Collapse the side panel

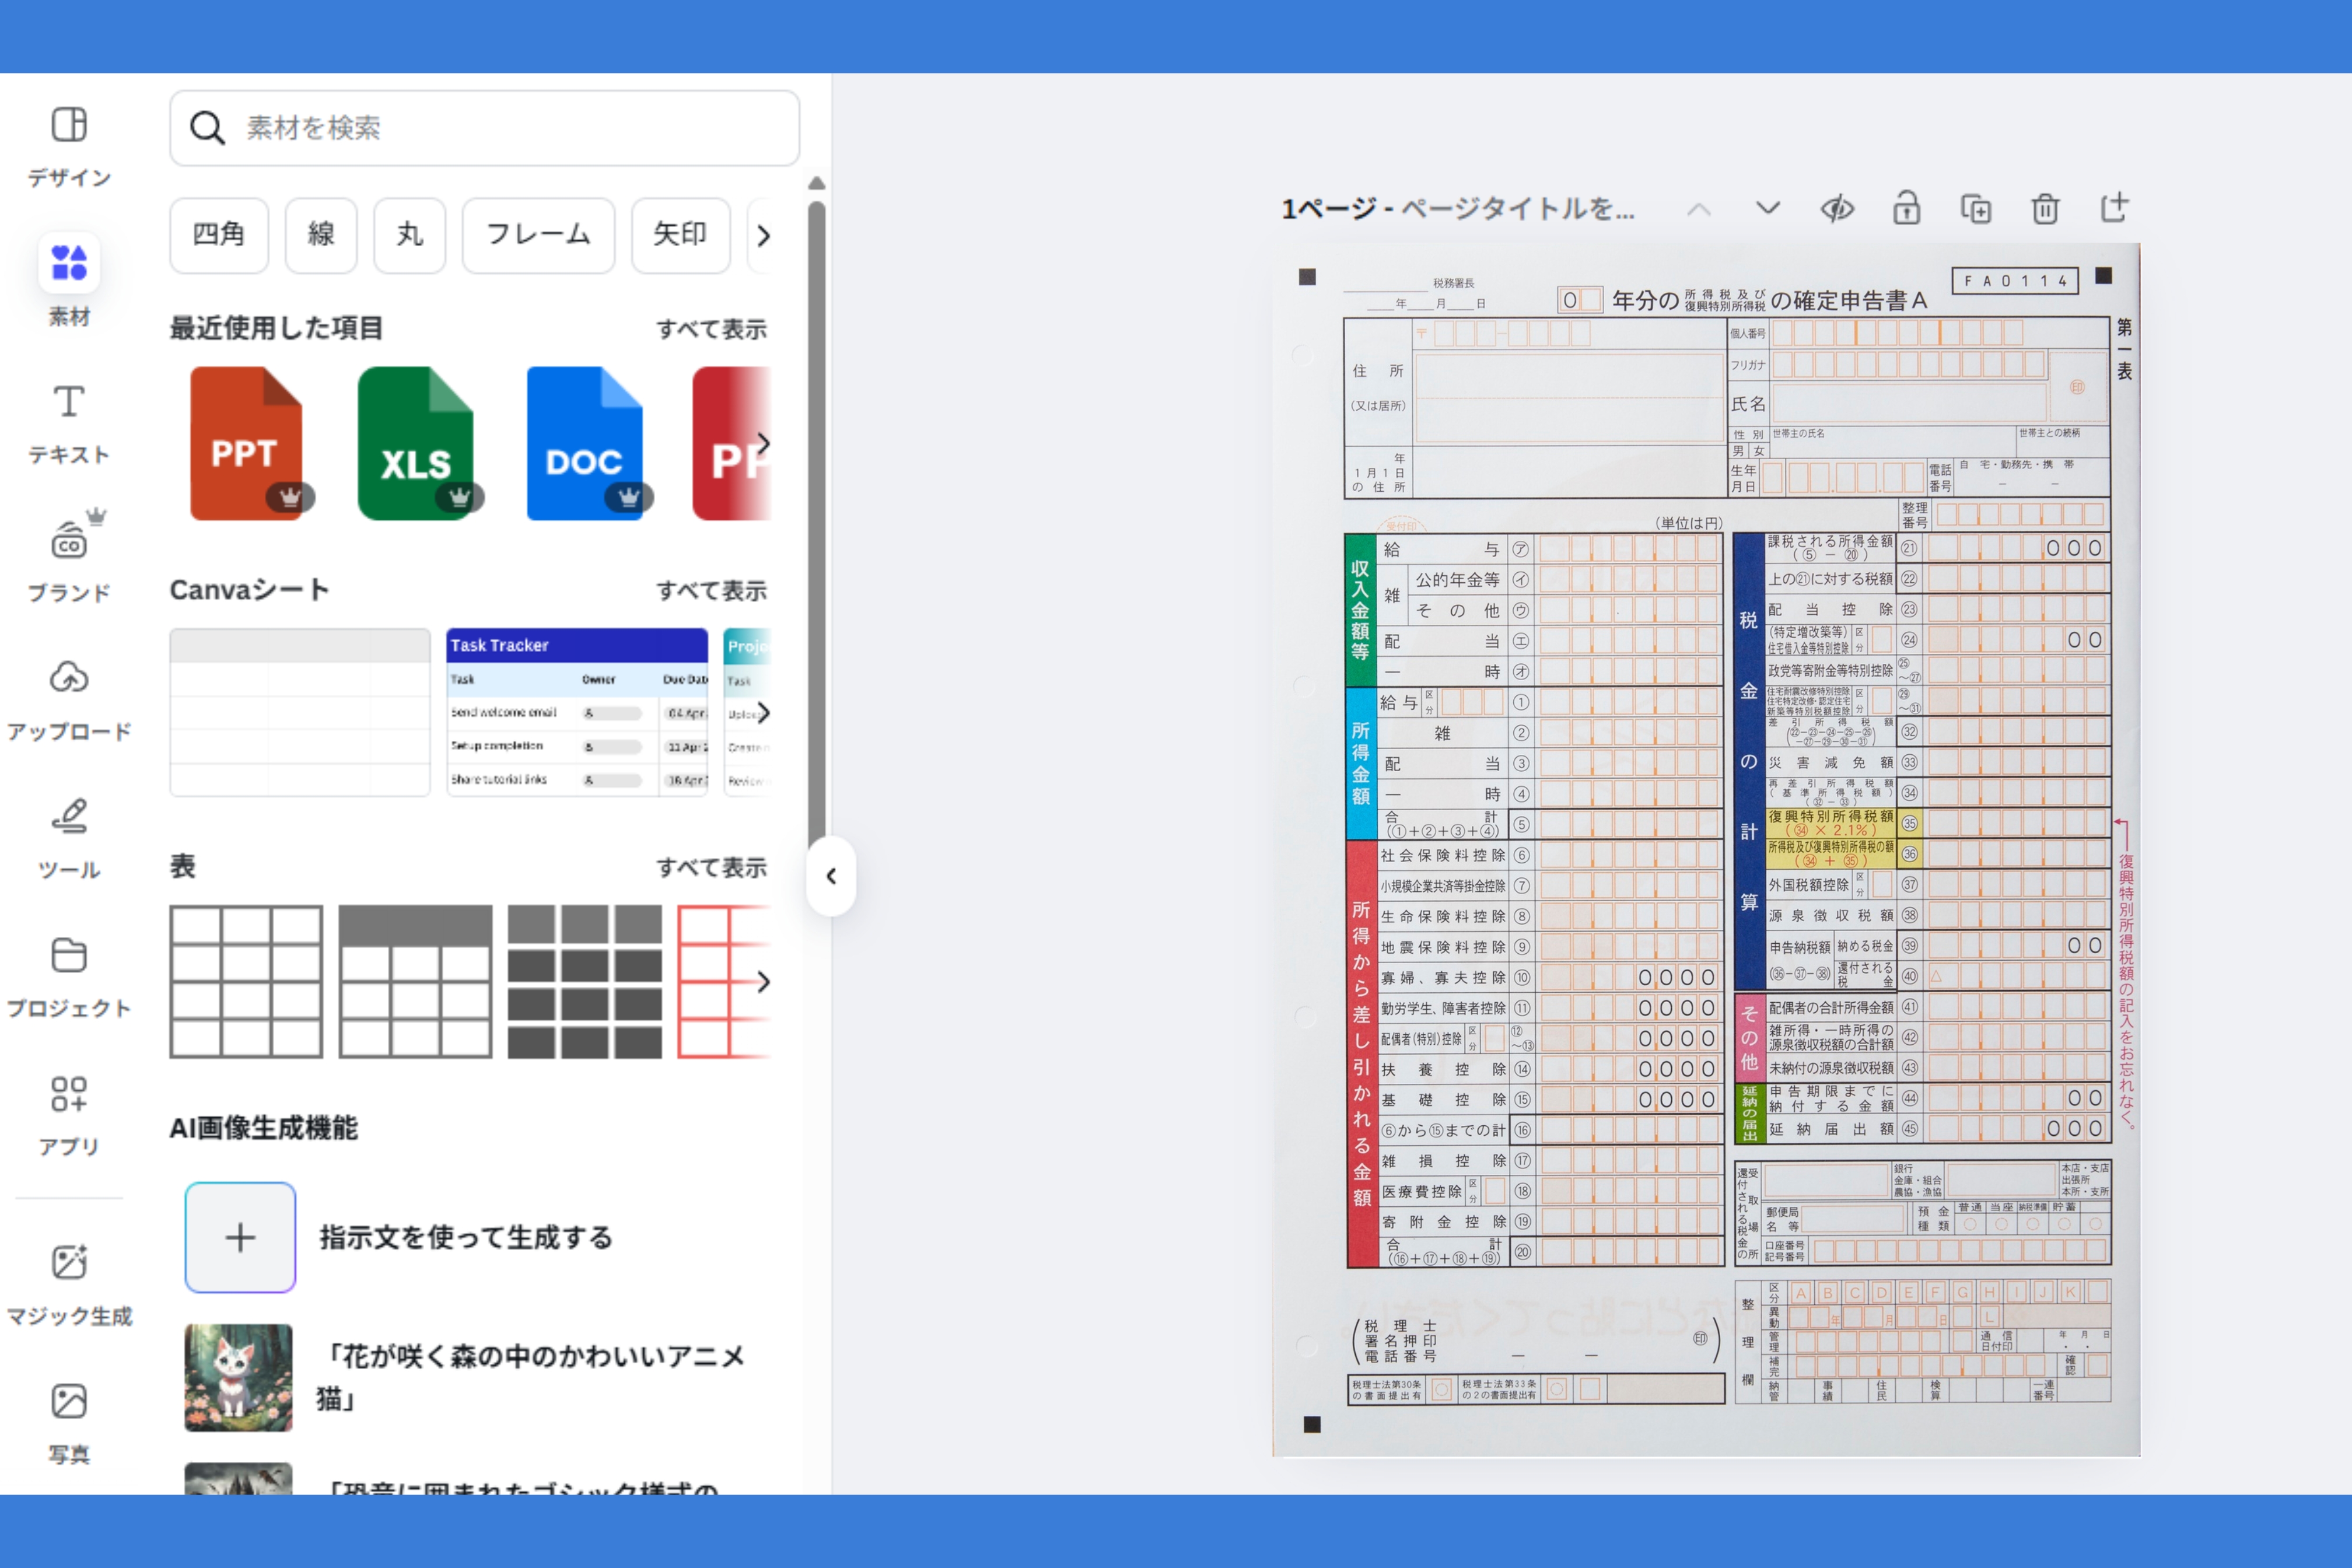[x=831, y=876]
